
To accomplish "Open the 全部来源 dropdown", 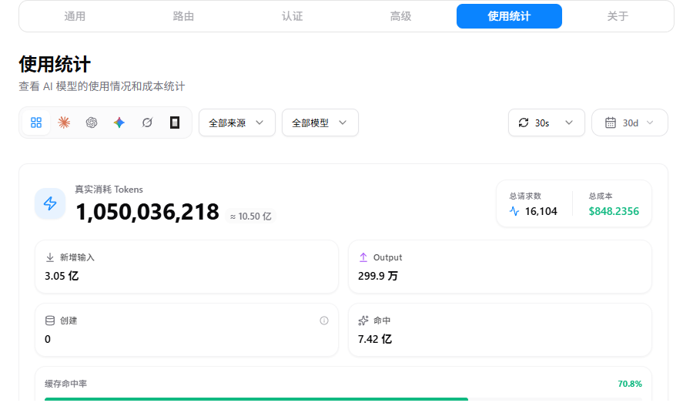I will pos(237,123).
